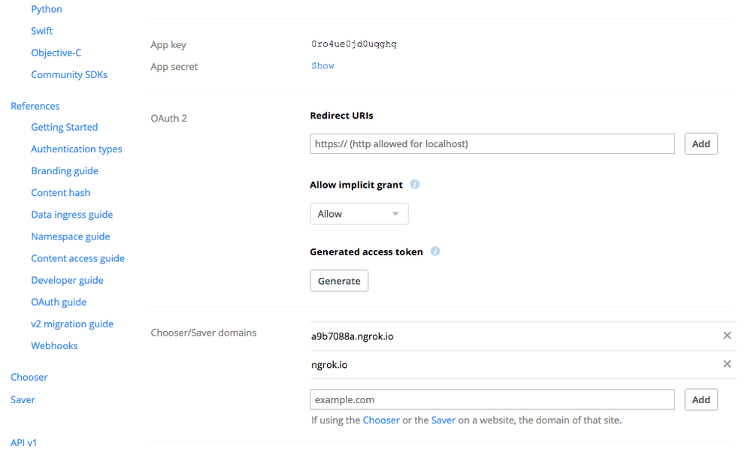
Task: Open the Python SDK page
Action: pos(46,8)
